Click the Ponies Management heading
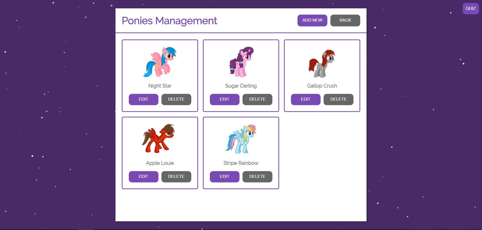The width and height of the screenshot is (482, 230). pos(169,21)
